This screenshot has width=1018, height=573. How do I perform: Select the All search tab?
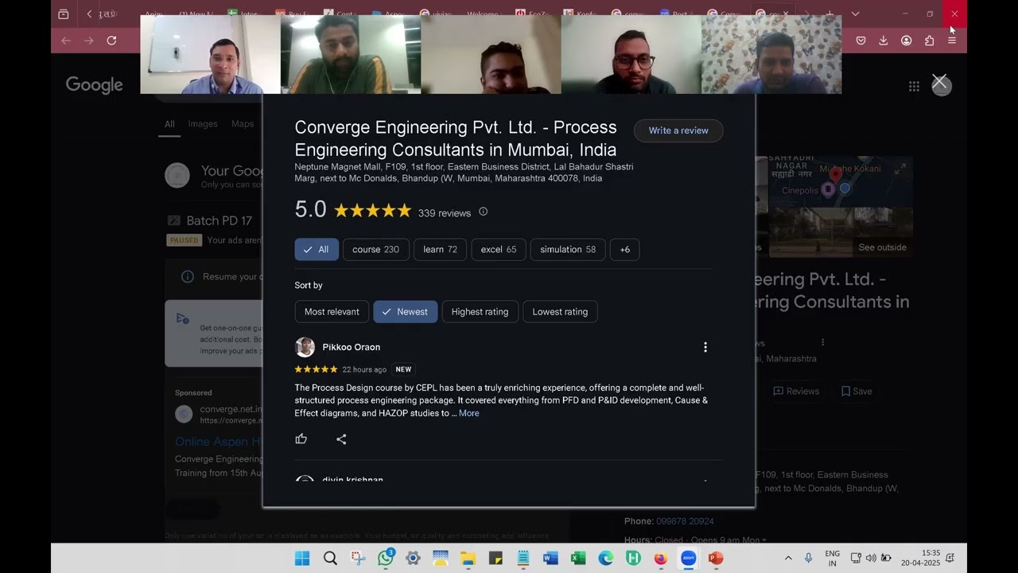click(x=169, y=123)
